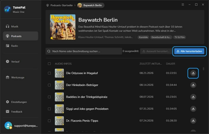Click the podcast icon beside Podcasts-Startseite
Screen dimensions: 209x134
click(x=47, y=5)
